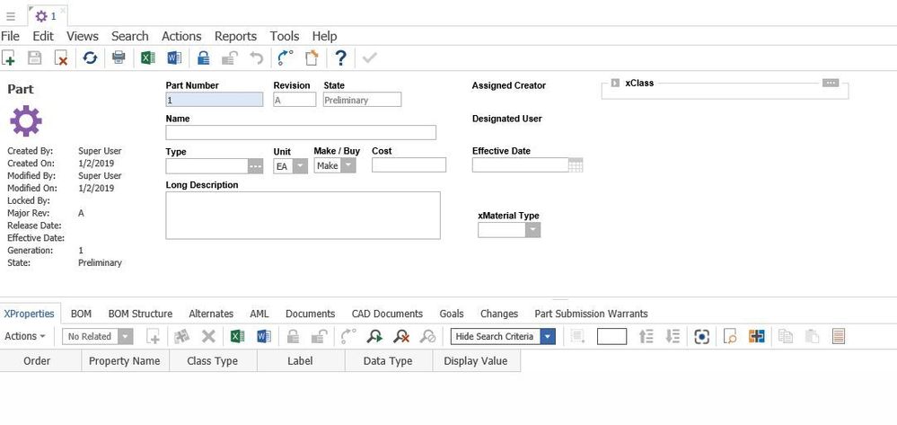Click the help question mark icon
897x425 pixels.
[340, 58]
